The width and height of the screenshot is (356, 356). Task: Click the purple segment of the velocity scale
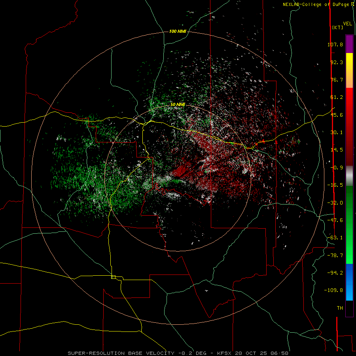click(x=349, y=44)
